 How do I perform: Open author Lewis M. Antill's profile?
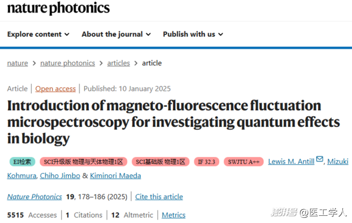[x=291, y=161]
